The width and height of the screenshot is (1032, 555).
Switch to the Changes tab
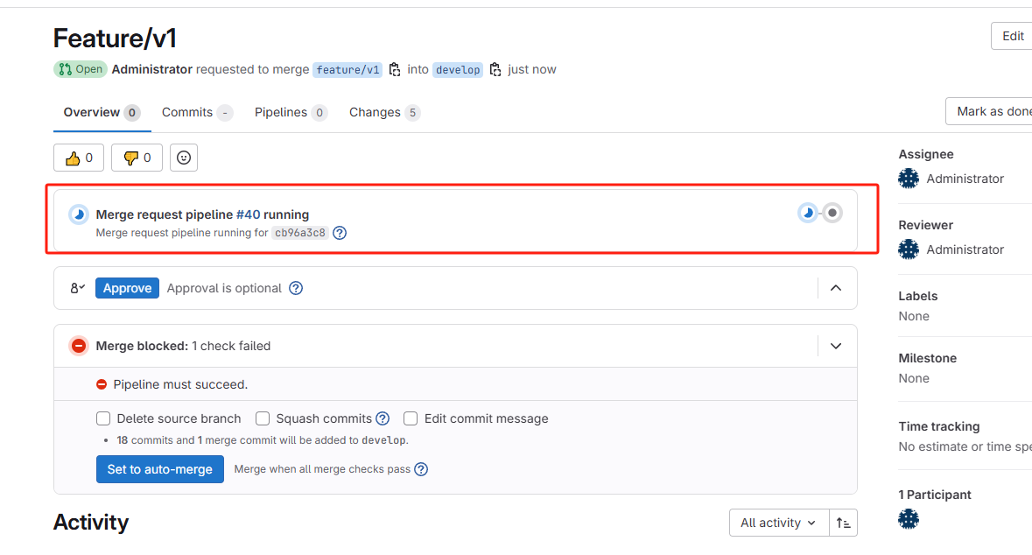pos(384,113)
